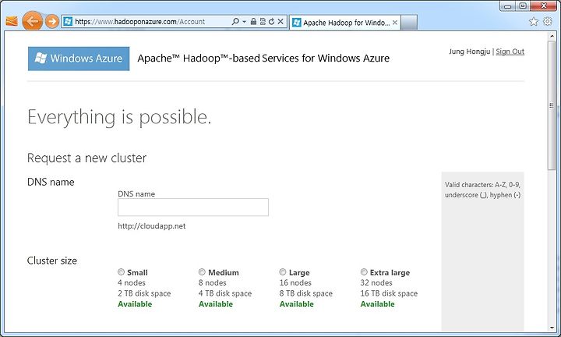The image size is (561, 337).
Task: Click Available status under Medium
Action: (216, 304)
